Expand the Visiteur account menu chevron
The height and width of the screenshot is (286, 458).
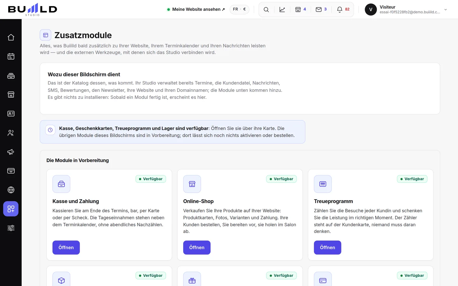[446, 10]
